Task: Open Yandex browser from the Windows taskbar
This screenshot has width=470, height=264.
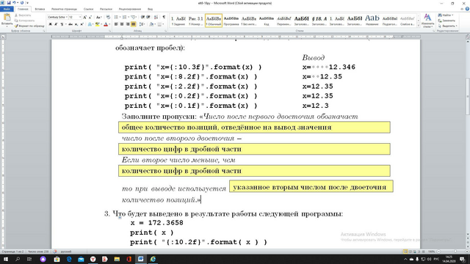Action: [x=93, y=259]
